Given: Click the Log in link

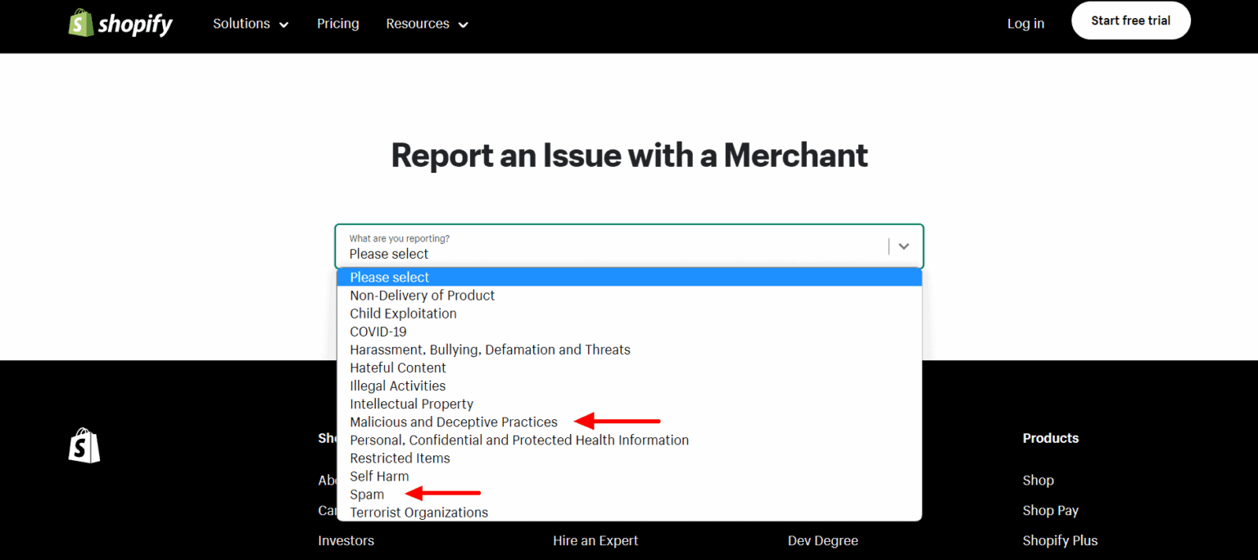Looking at the screenshot, I should coord(1025,24).
